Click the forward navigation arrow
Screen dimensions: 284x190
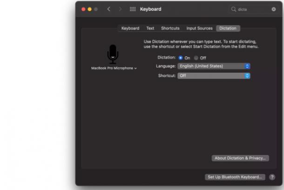[120, 9]
